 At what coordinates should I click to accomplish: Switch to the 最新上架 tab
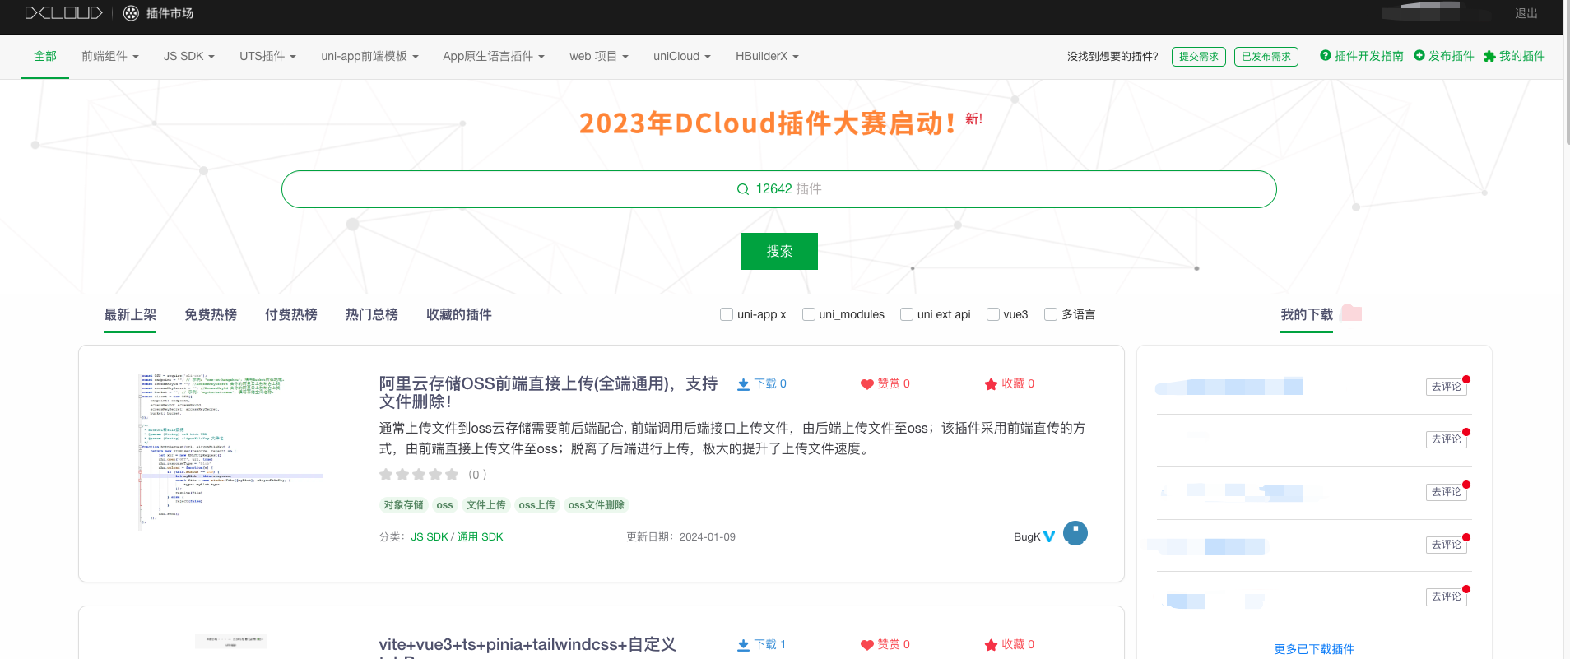tap(130, 314)
